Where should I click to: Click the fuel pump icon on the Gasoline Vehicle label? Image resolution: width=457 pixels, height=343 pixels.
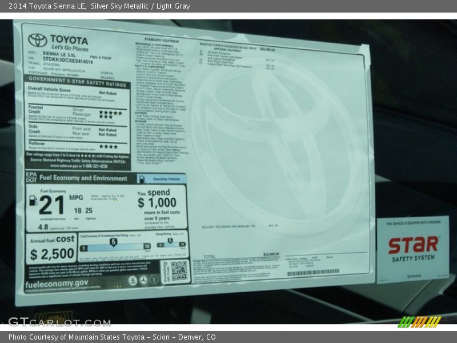pos(143,179)
